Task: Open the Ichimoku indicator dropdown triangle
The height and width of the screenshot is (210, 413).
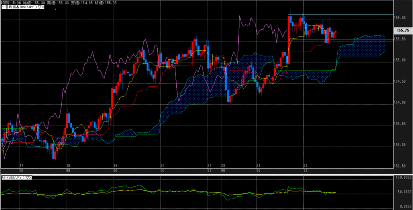Action: tap(39, 7)
